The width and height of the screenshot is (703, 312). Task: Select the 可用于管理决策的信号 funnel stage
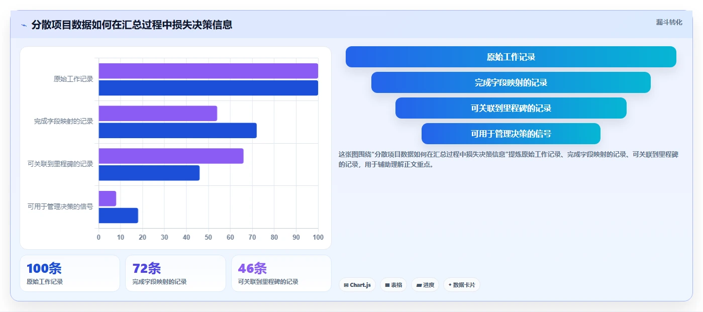coord(511,134)
